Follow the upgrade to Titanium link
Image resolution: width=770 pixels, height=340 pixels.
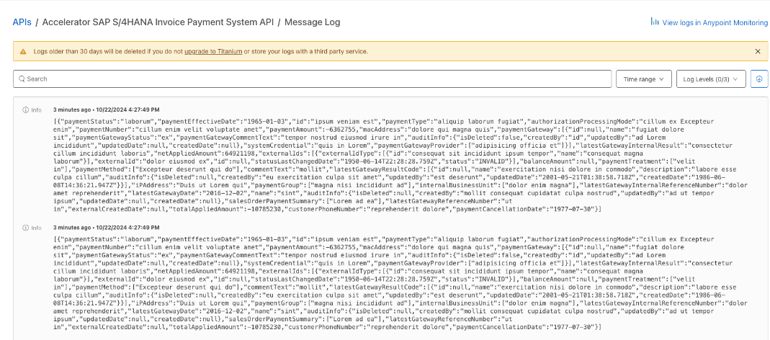(x=213, y=52)
